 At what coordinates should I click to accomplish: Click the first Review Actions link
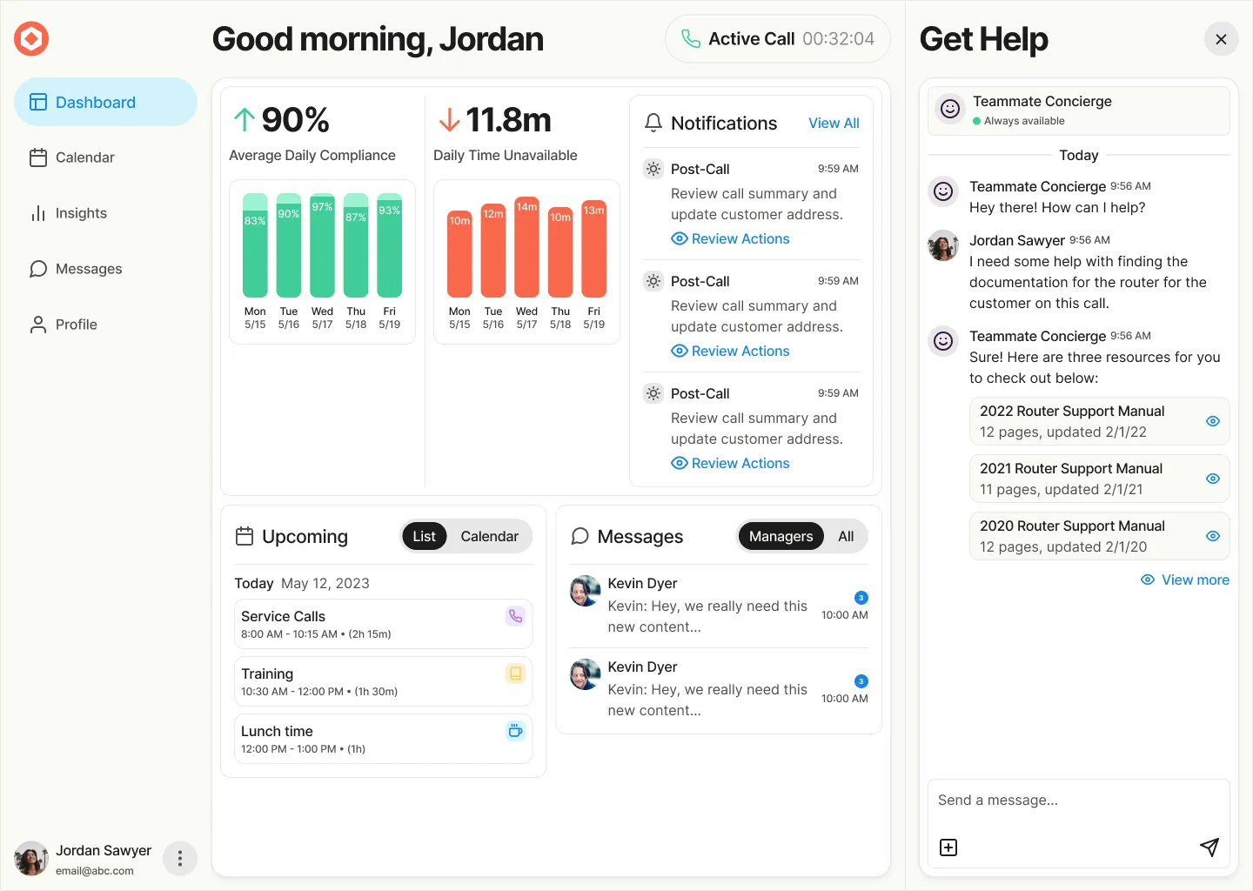740,239
